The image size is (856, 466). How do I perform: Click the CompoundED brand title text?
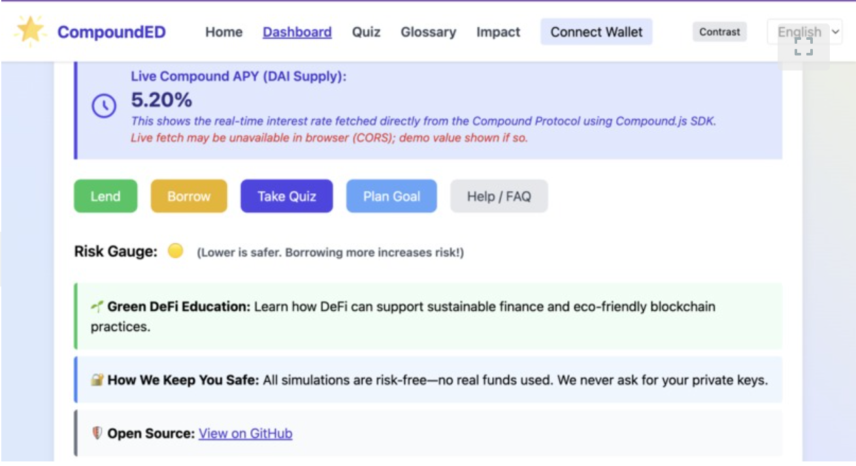tap(112, 32)
